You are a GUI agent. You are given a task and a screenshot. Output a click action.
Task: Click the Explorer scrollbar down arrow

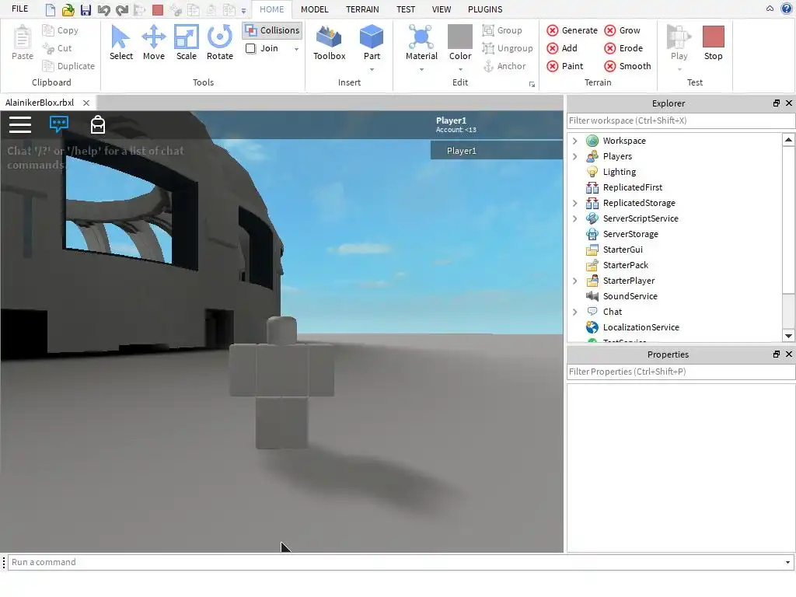(788, 336)
